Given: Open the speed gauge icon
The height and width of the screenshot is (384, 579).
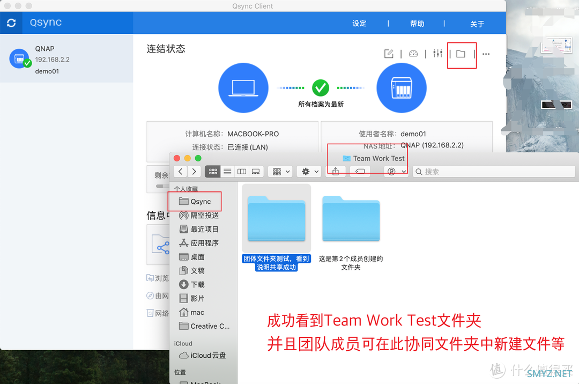Looking at the screenshot, I should (x=413, y=54).
